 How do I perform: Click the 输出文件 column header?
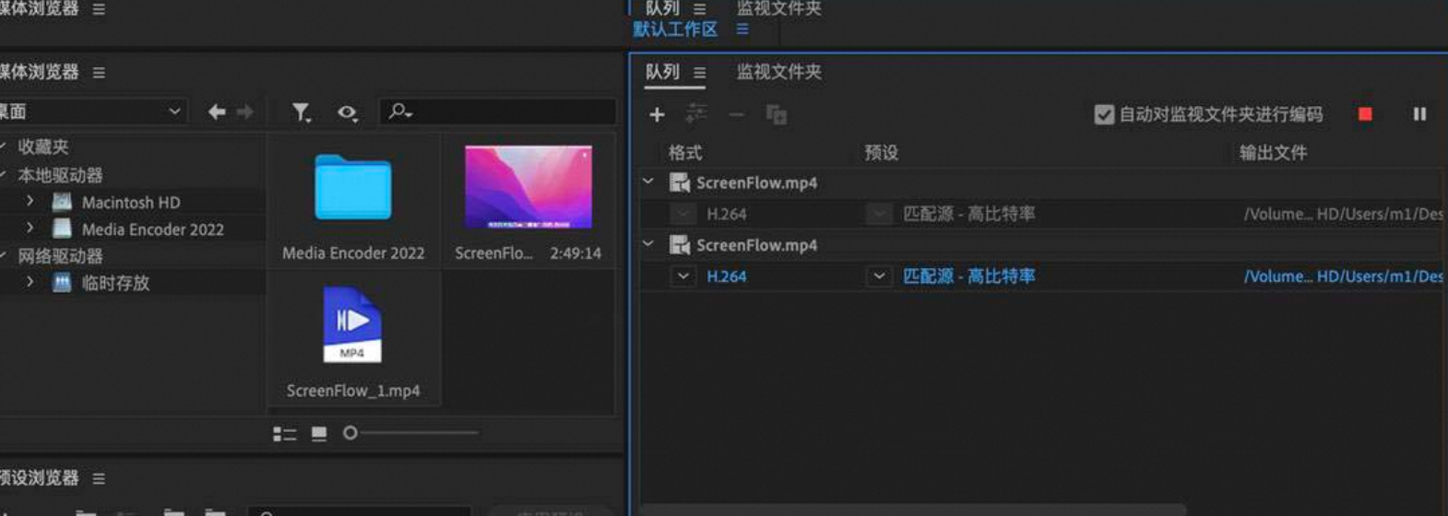[x=1273, y=153]
